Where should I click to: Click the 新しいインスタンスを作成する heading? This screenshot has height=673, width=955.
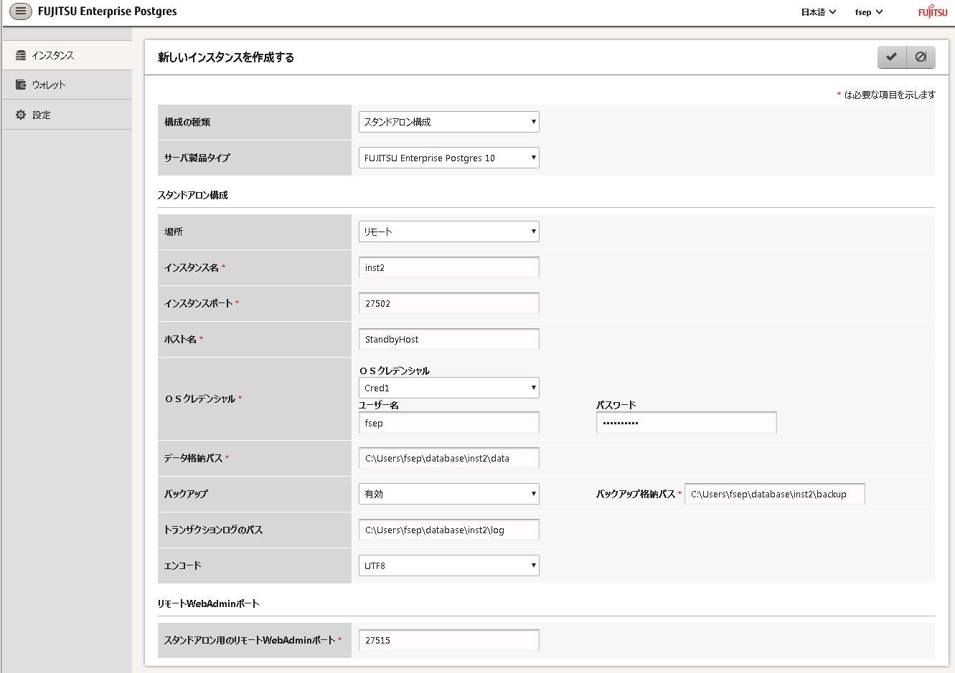[x=226, y=57]
